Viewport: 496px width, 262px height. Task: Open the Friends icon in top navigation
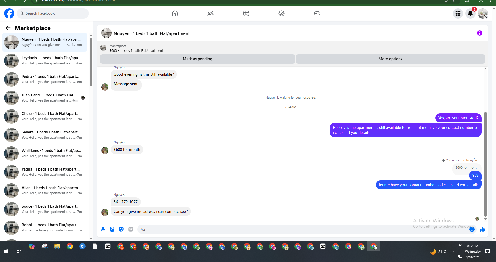[x=211, y=13]
